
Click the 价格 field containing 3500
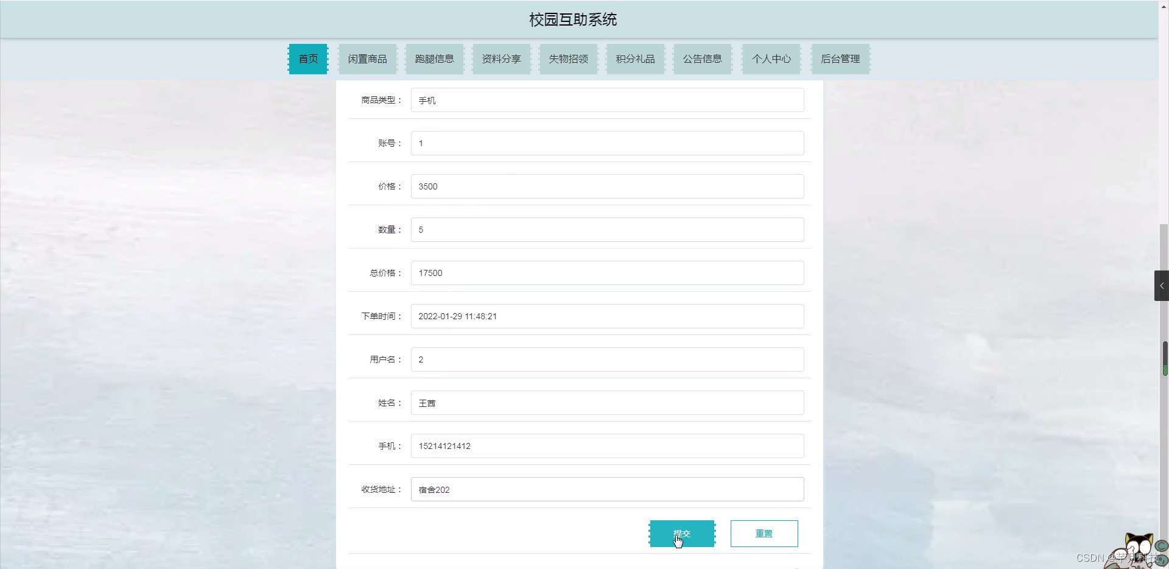pyautogui.click(x=607, y=186)
